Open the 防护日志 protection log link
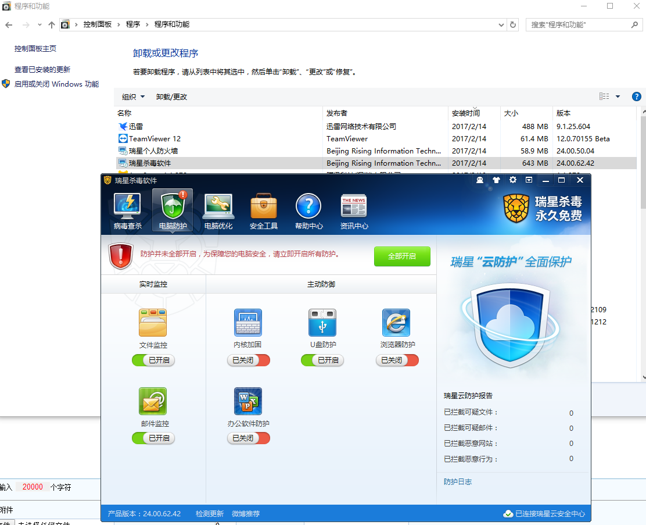The image size is (646, 525). click(x=458, y=482)
